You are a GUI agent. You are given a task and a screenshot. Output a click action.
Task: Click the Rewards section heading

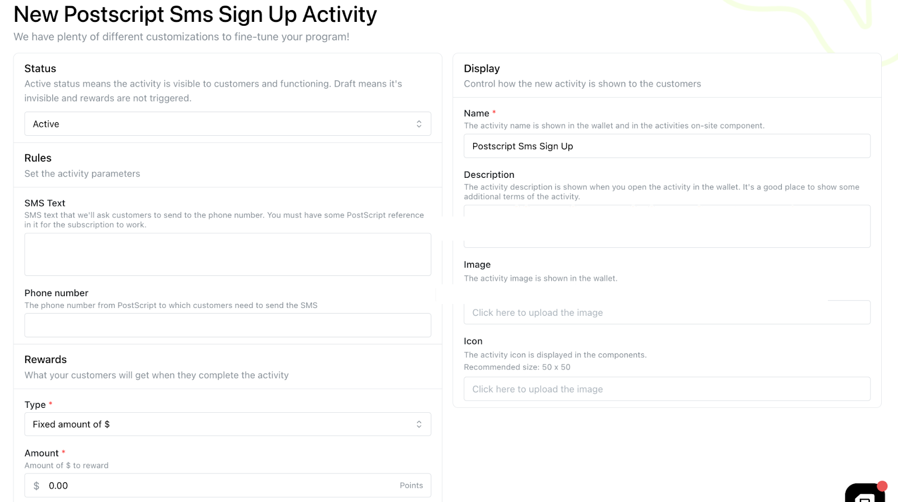pyautogui.click(x=45, y=360)
